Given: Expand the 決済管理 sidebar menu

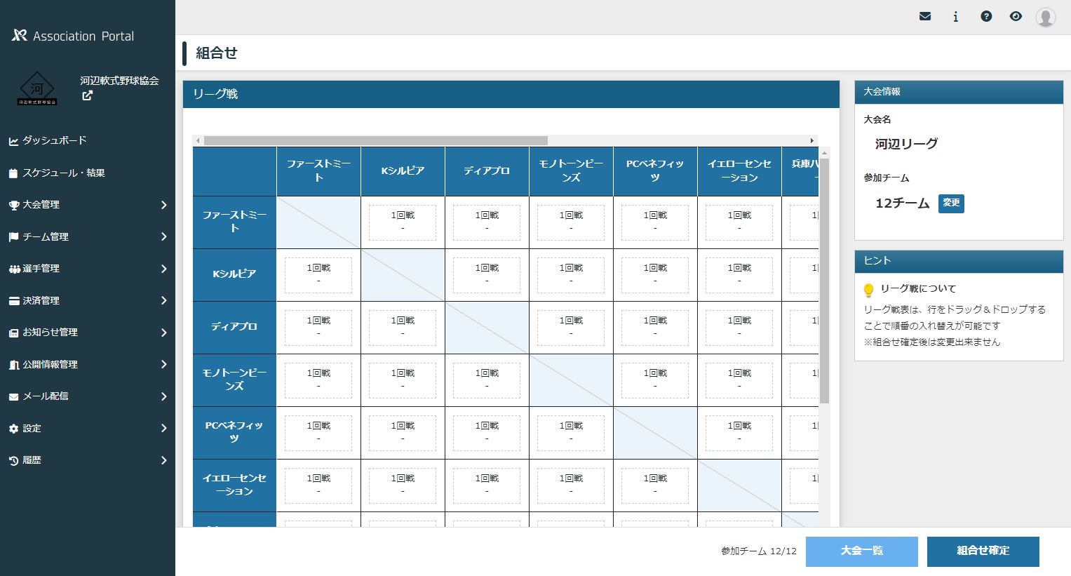Looking at the screenshot, I should coord(87,300).
